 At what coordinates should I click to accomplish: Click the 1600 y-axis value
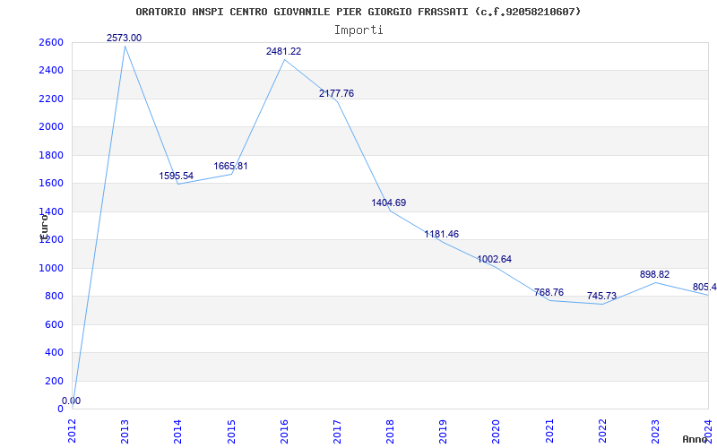click(x=51, y=184)
